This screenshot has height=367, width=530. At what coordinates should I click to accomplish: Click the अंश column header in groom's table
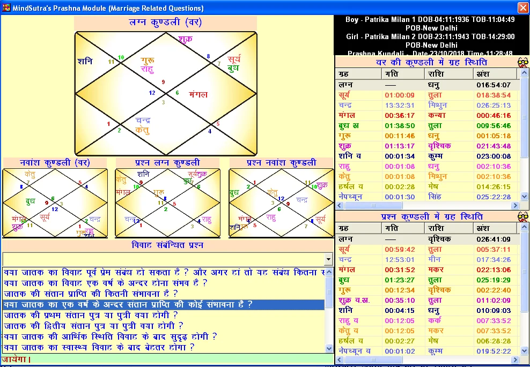tap(495, 73)
